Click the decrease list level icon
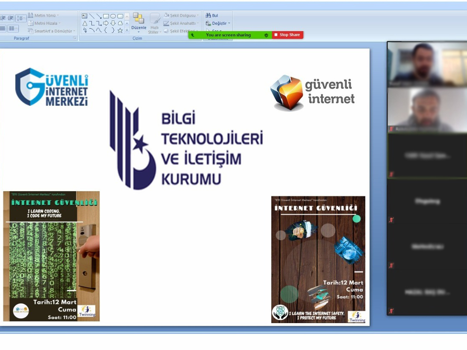The image size is (467, 350). pyautogui.click(x=3, y=18)
